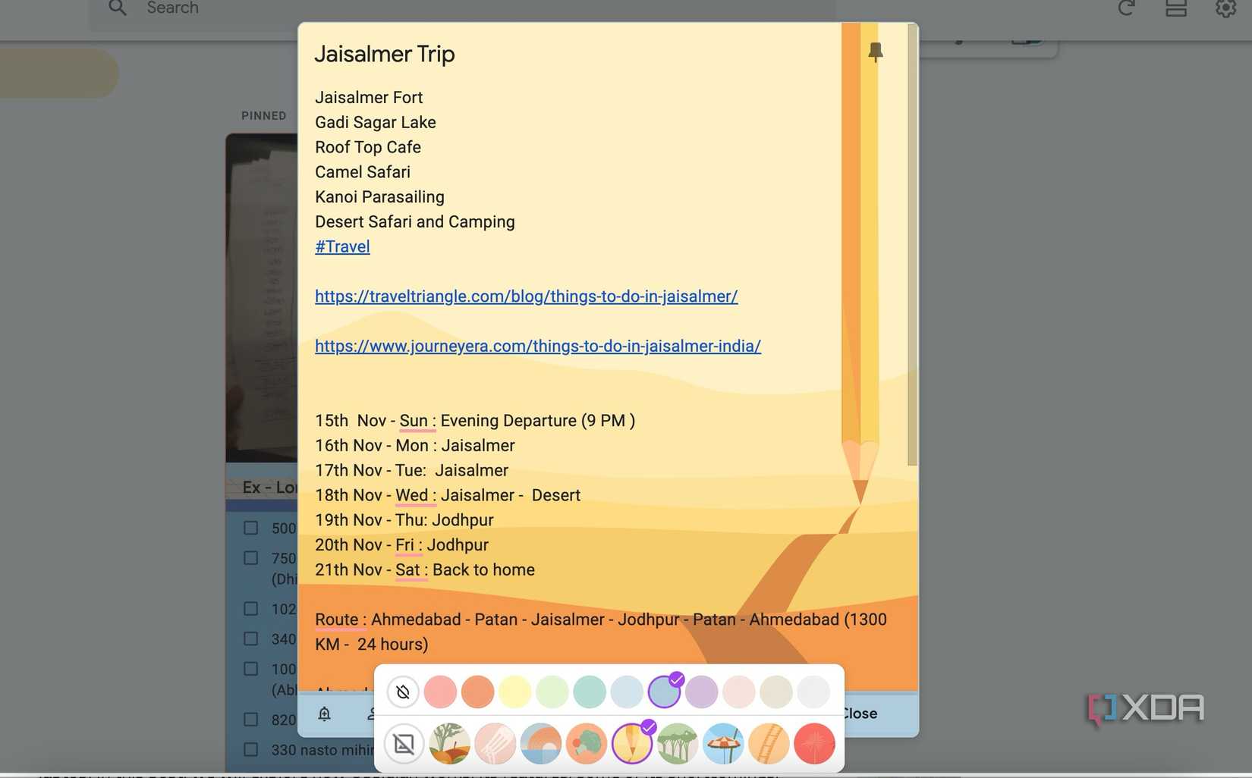The width and height of the screenshot is (1252, 778).
Task: Click the note's vertical scrollbar
Action: (912, 245)
